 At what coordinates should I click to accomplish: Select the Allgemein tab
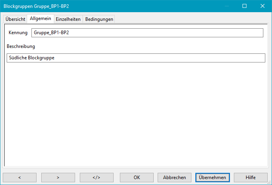click(x=40, y=19)
